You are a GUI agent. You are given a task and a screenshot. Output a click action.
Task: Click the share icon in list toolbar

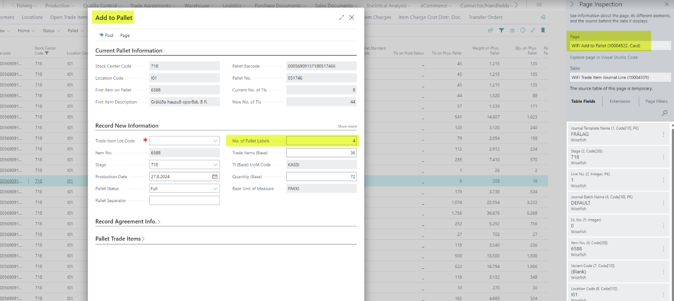[x=490, y=30]
